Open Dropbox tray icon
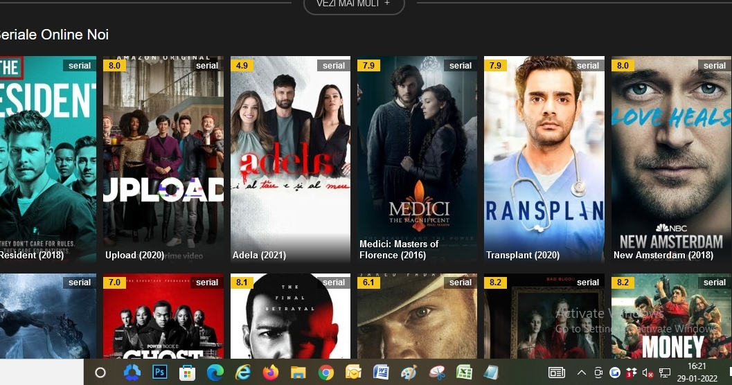 tap(631, 373)
